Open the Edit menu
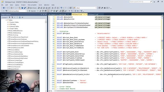Screen dimensions: 164x92 pyautogui.click(x=7, y=5)
